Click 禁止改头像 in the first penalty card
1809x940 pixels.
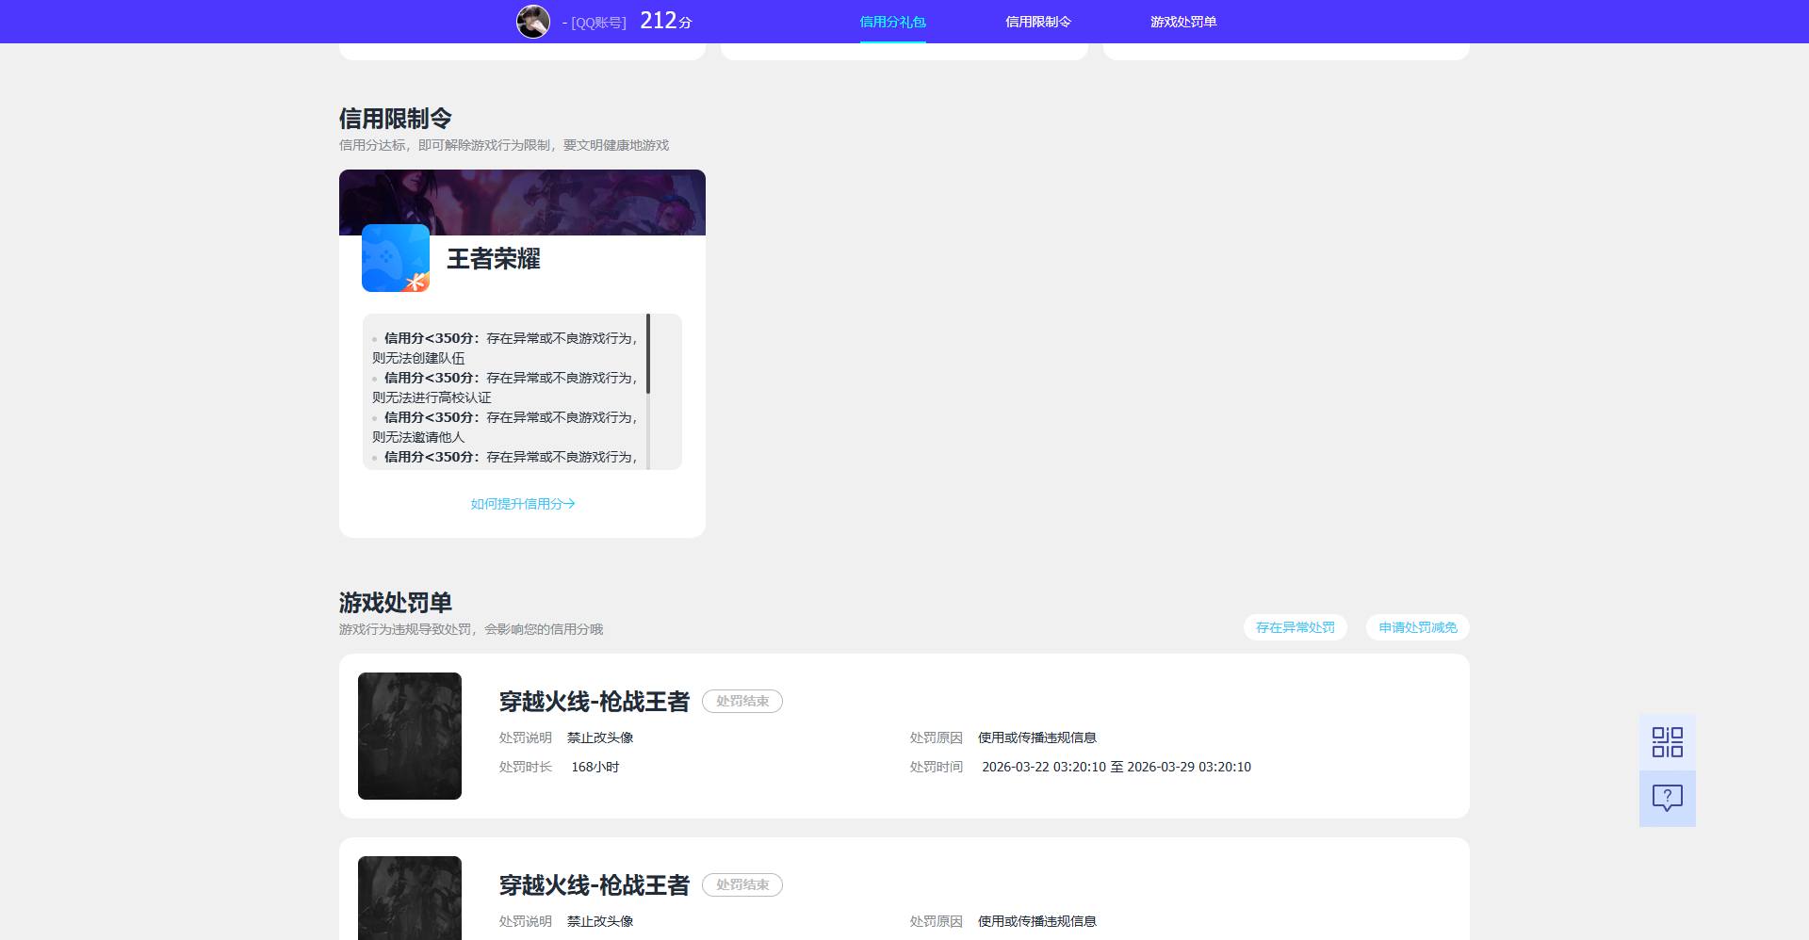tap(600, 737)
